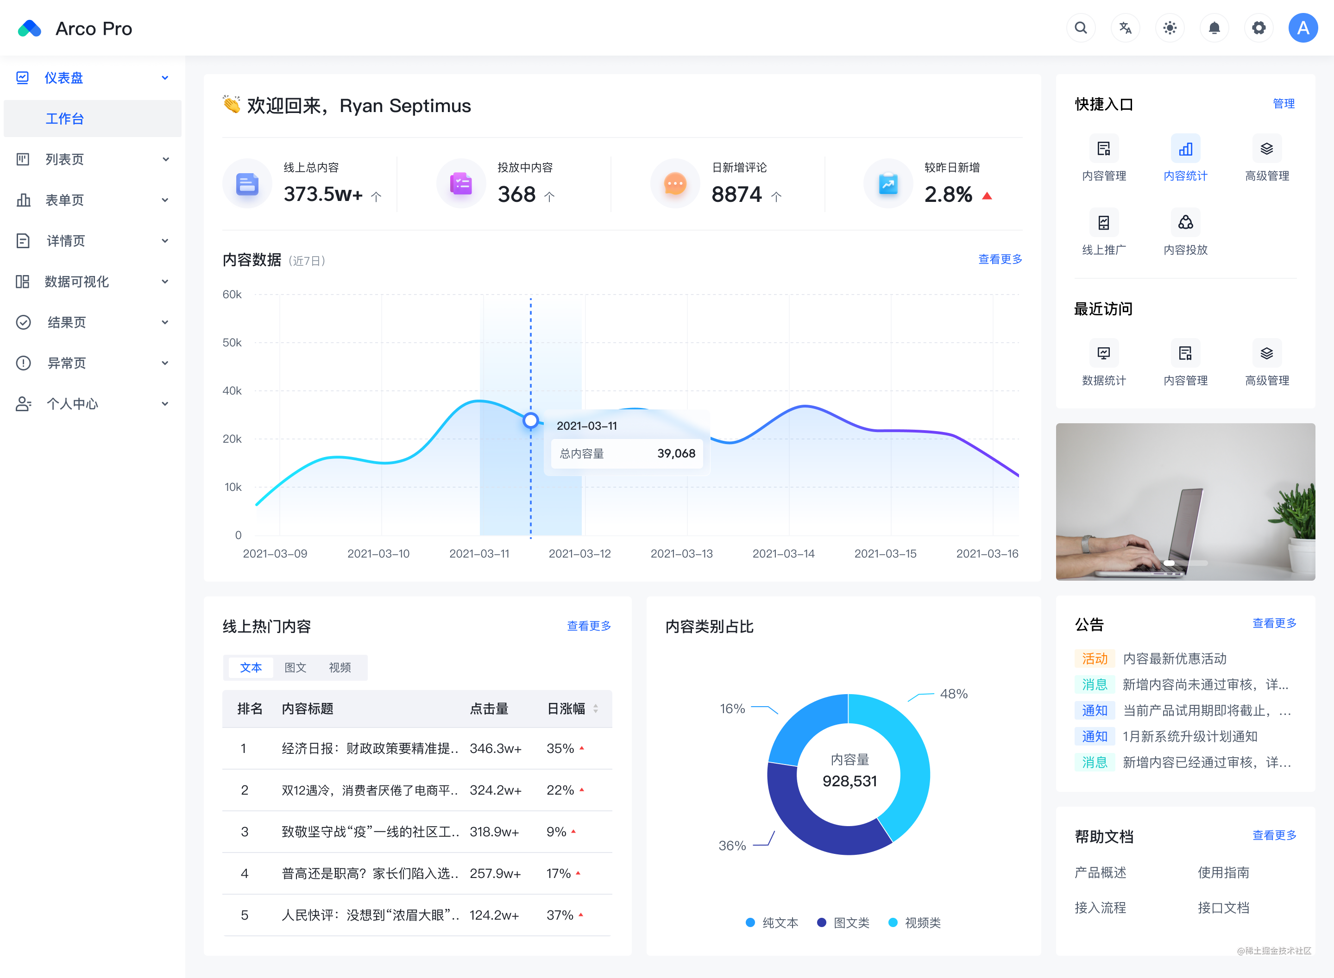Open 工作台 in the sidebar
Viewport: 1334px width, 978px height.
64,119
